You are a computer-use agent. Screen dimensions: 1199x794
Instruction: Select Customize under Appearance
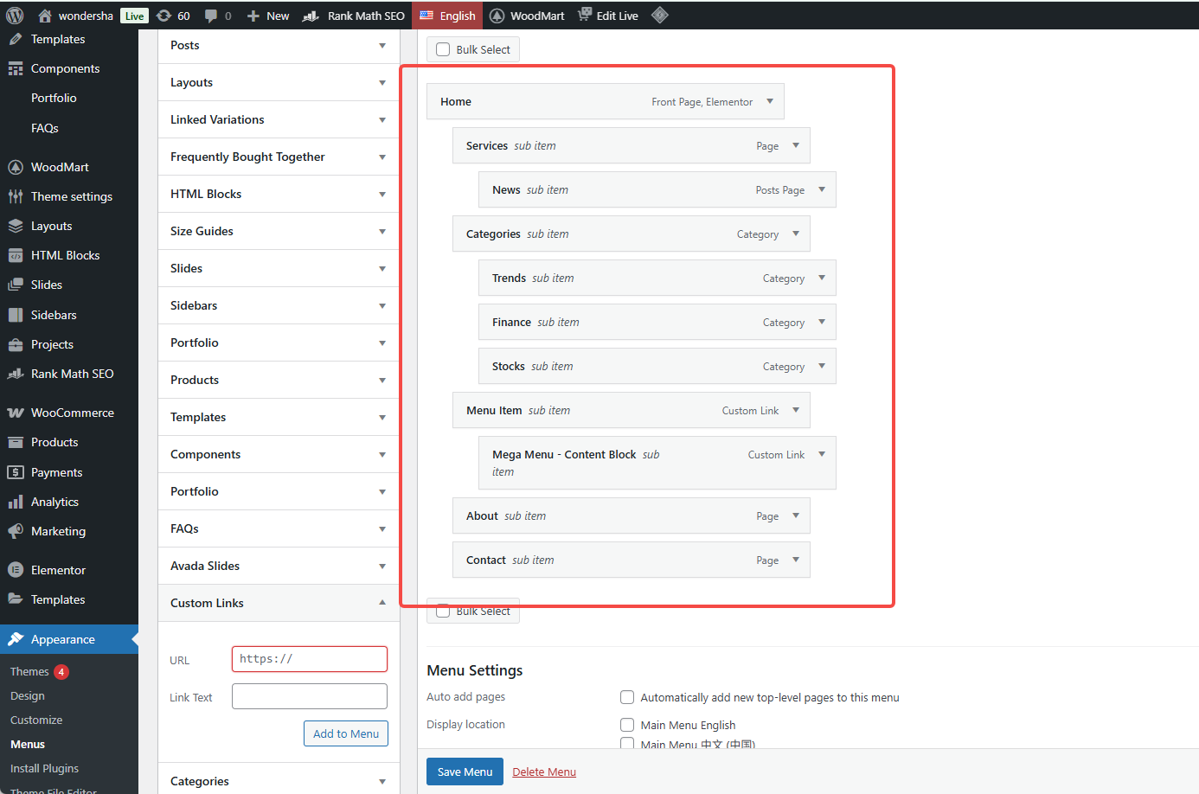[x=36, y=720]
